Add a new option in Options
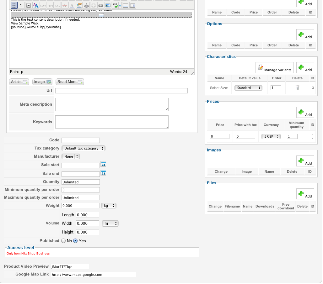Screen dimensions: 323x284 point(305,35)
